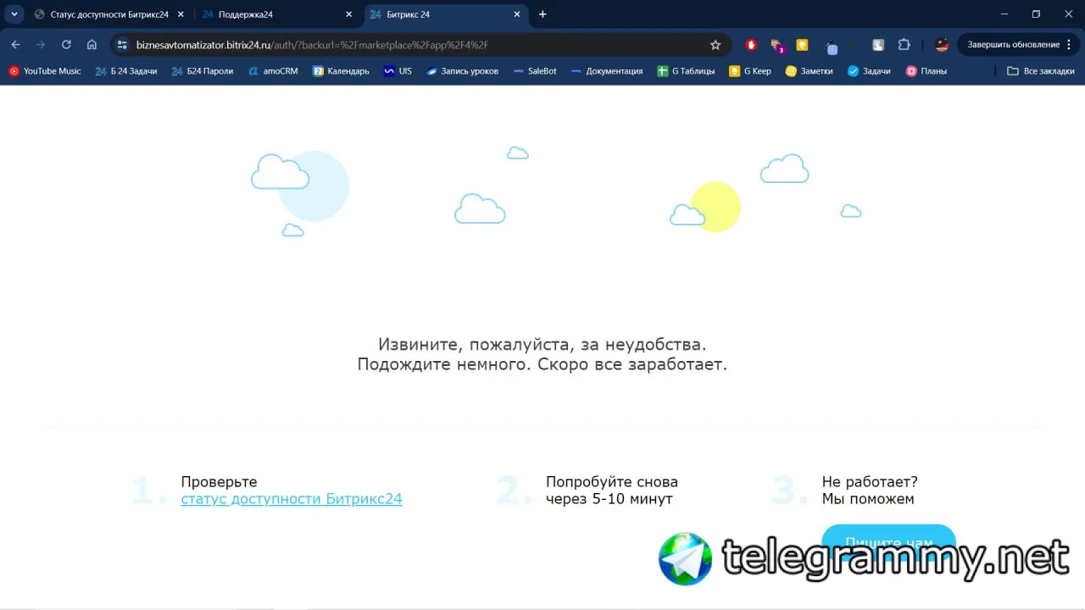This screenshot has height=610, width=1085.
Task: Open the YouTube Music bookmark
Action: pyautogui.click(x=45, y=71)
